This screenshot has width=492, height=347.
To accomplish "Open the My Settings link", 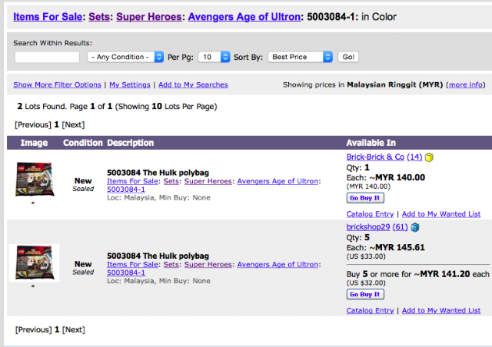I will (130, 84).
